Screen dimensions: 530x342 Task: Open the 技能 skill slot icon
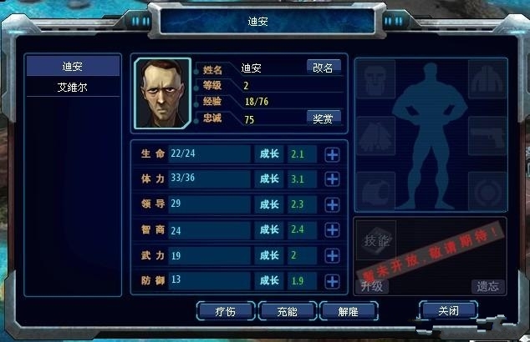pos(376,240)
